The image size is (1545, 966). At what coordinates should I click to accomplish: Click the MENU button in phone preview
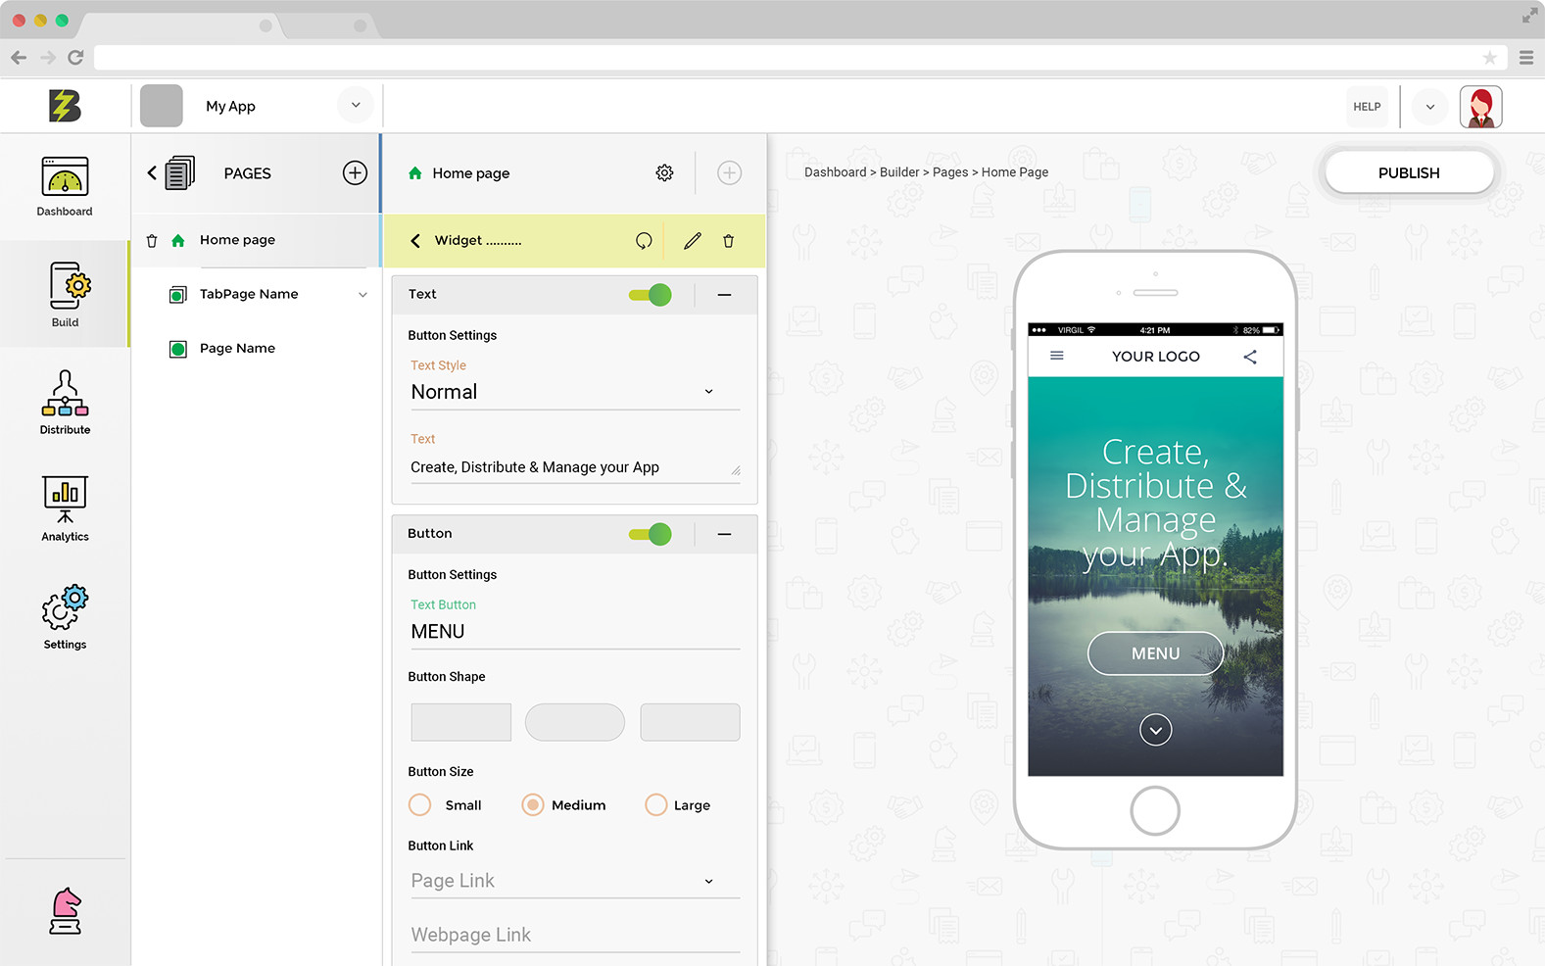(1156, 653)
